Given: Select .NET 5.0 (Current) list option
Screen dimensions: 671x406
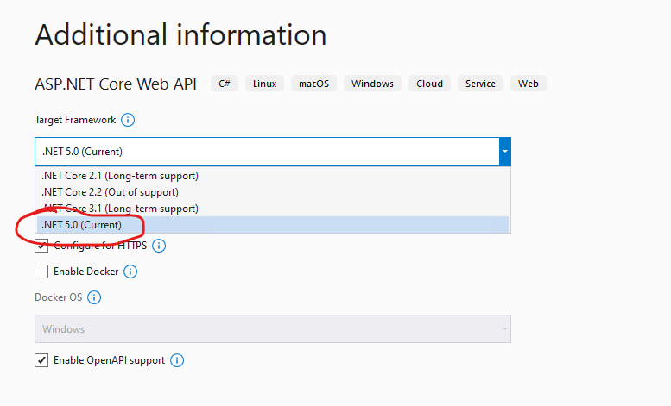Looking at the screenshot, I should pyautogui.click(x=273, y=225).
